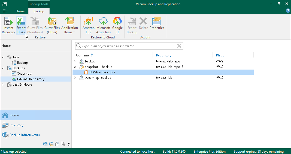This screenshot has width=291, height=154.
Task: Open the Home view pane
Action: (36, 115)
